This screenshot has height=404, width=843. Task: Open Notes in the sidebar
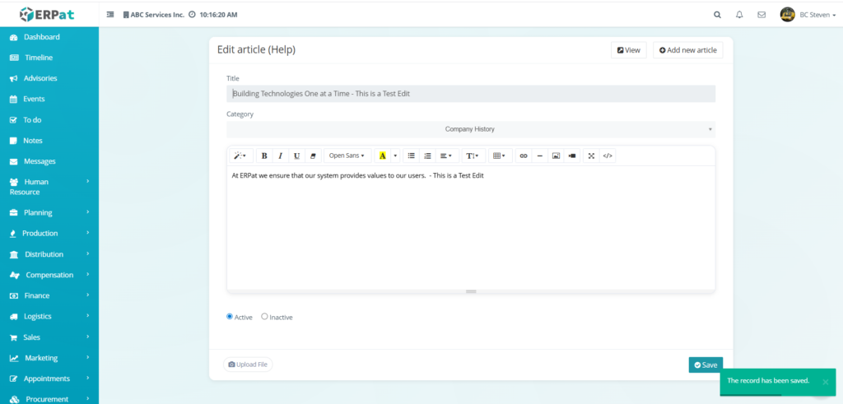[x=49, y=141]
